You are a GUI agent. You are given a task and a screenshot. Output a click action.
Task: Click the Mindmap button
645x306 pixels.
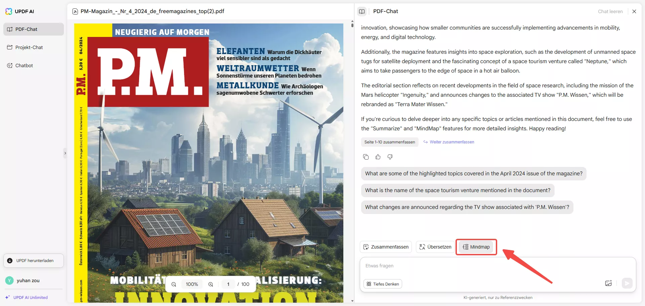(x=476, y=247)
